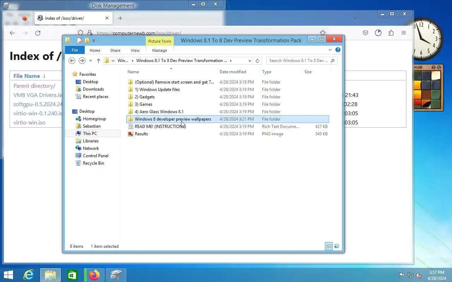Click the Firefox Reload page button
Image resolution: width=452 pixels, height=282 pixels.
(x=38, y=33)
